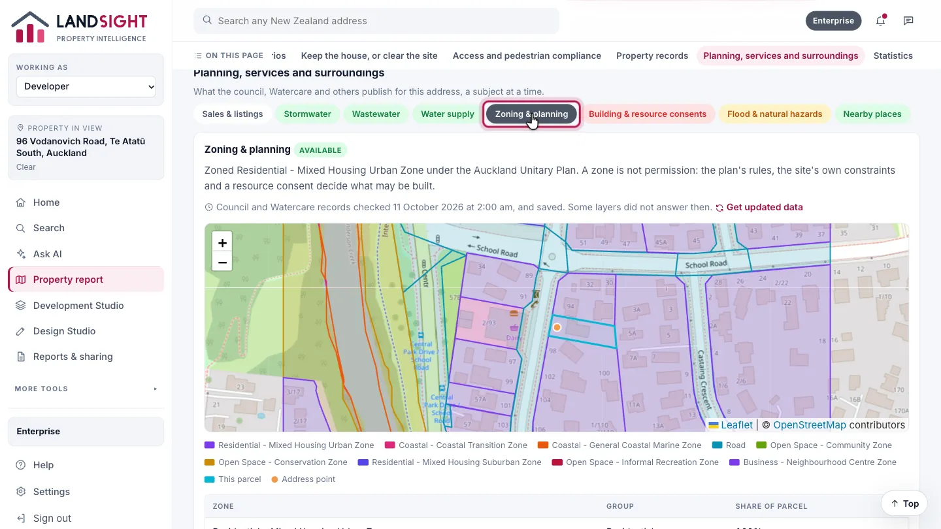Click the Enterprise plan badge in header
Viewport: 941px width, 529px height.
click(833, 21)
